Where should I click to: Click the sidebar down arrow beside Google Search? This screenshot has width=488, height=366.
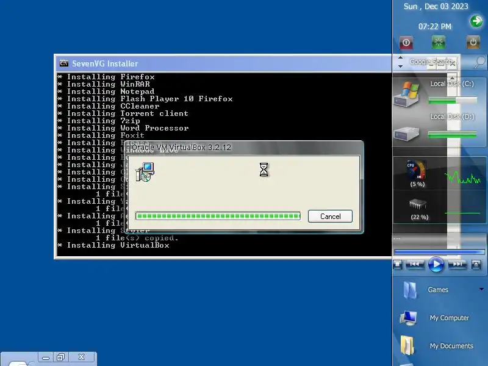coord(401,66)
